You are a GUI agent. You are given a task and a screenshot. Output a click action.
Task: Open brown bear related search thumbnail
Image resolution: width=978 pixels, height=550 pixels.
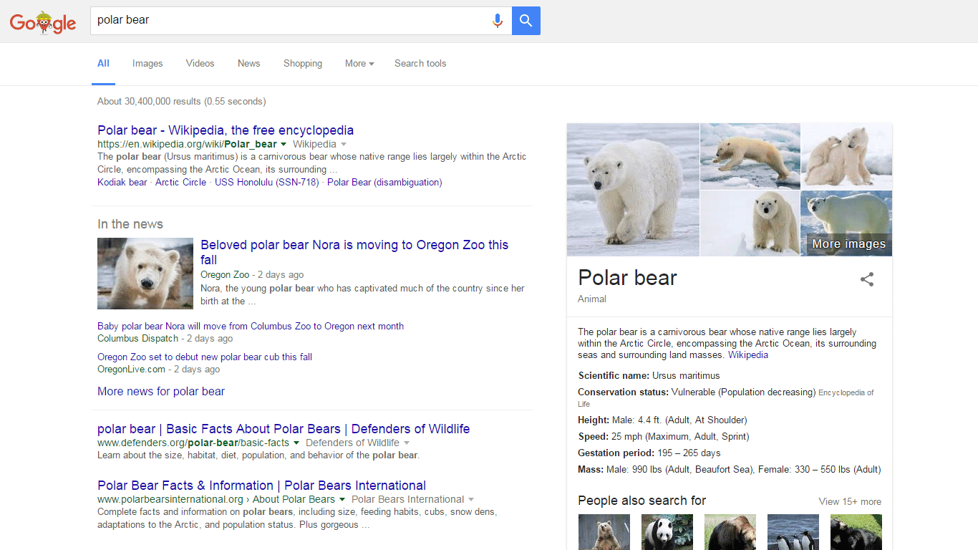[x=604, y=532]
